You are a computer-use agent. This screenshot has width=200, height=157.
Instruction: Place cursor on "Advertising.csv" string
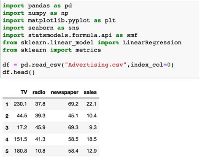click(96, 65)
